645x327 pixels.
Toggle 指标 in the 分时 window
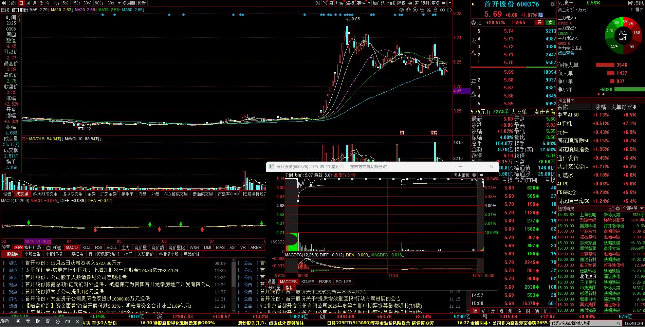click(290, 288)
